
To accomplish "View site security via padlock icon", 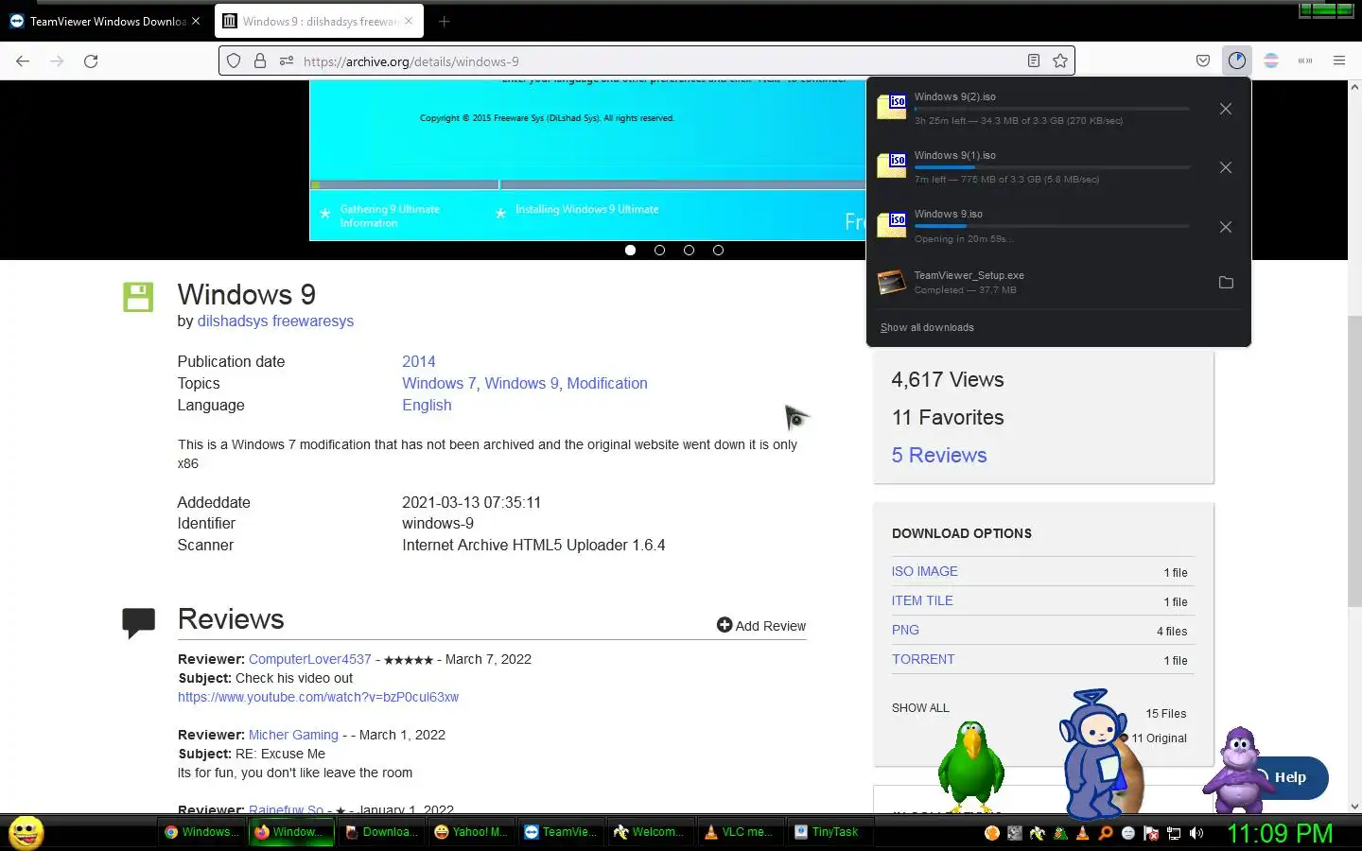I will pyautogui.click(x=260, y=61).
